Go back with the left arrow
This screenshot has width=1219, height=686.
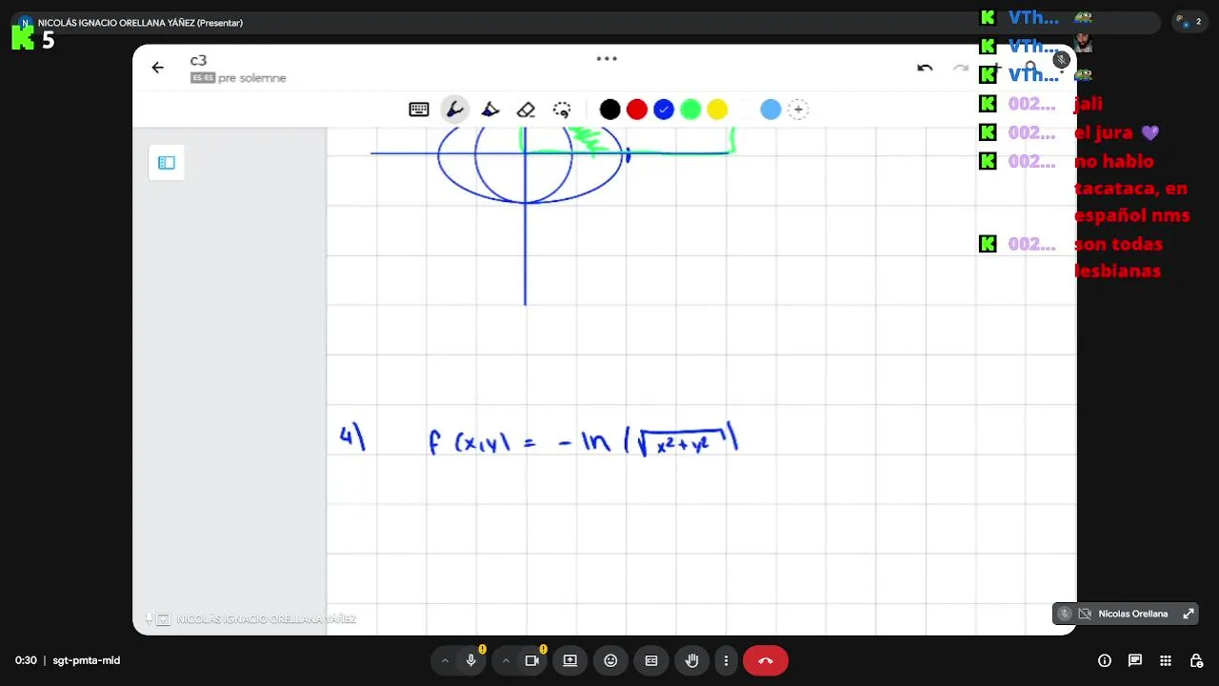158,68
